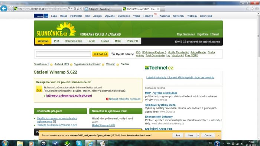The image size is (260, 146).
Task: Show hidden system tray icons
Action: 224,143
